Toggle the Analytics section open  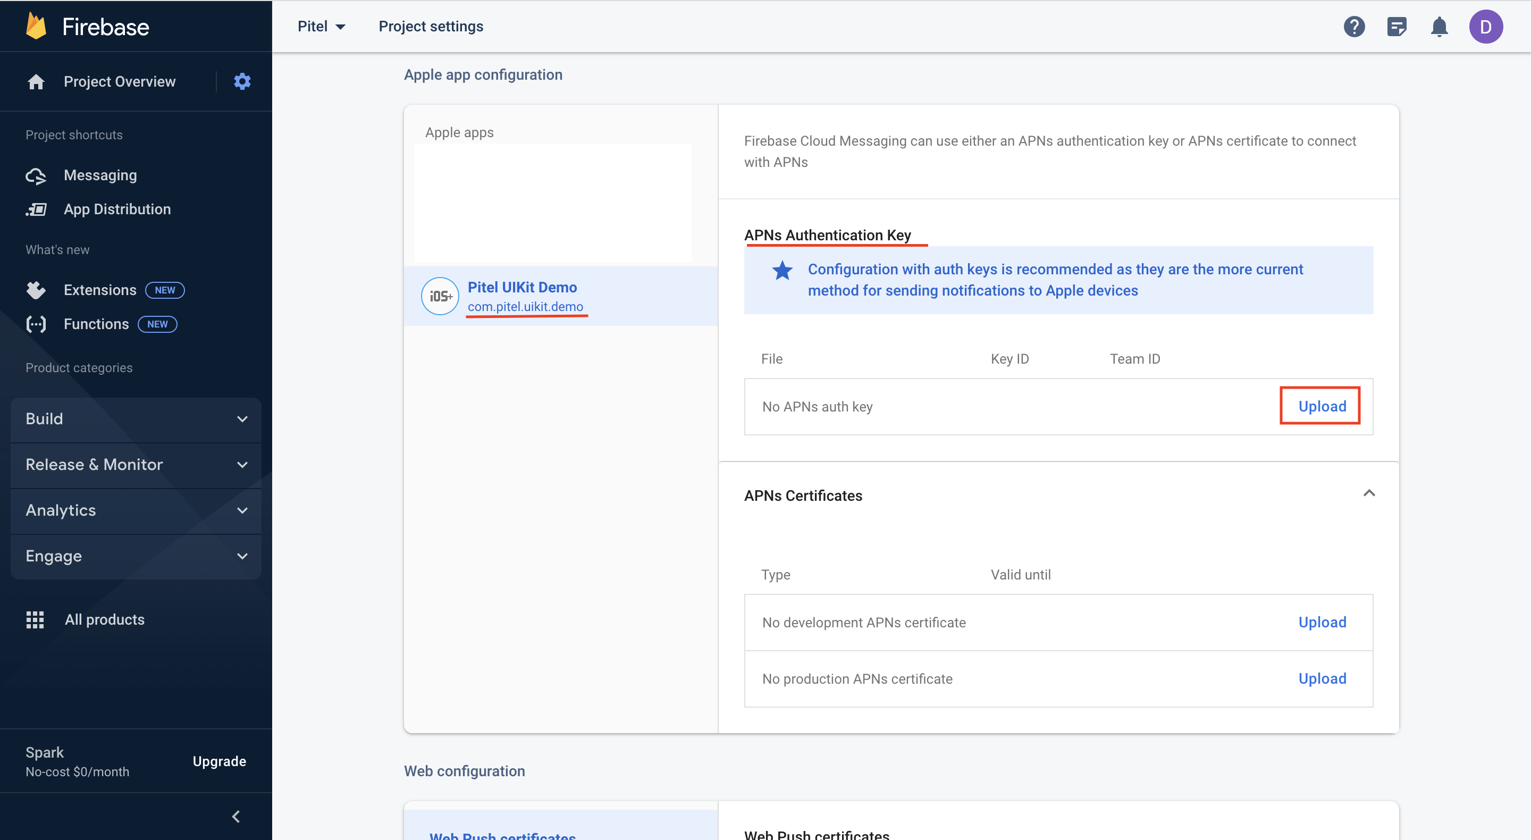pyautogui.click(x=136, y=509)
